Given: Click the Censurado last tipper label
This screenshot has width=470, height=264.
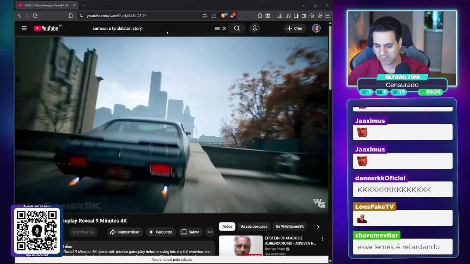Looking at the screenshot, I should (x=402, y=85).
